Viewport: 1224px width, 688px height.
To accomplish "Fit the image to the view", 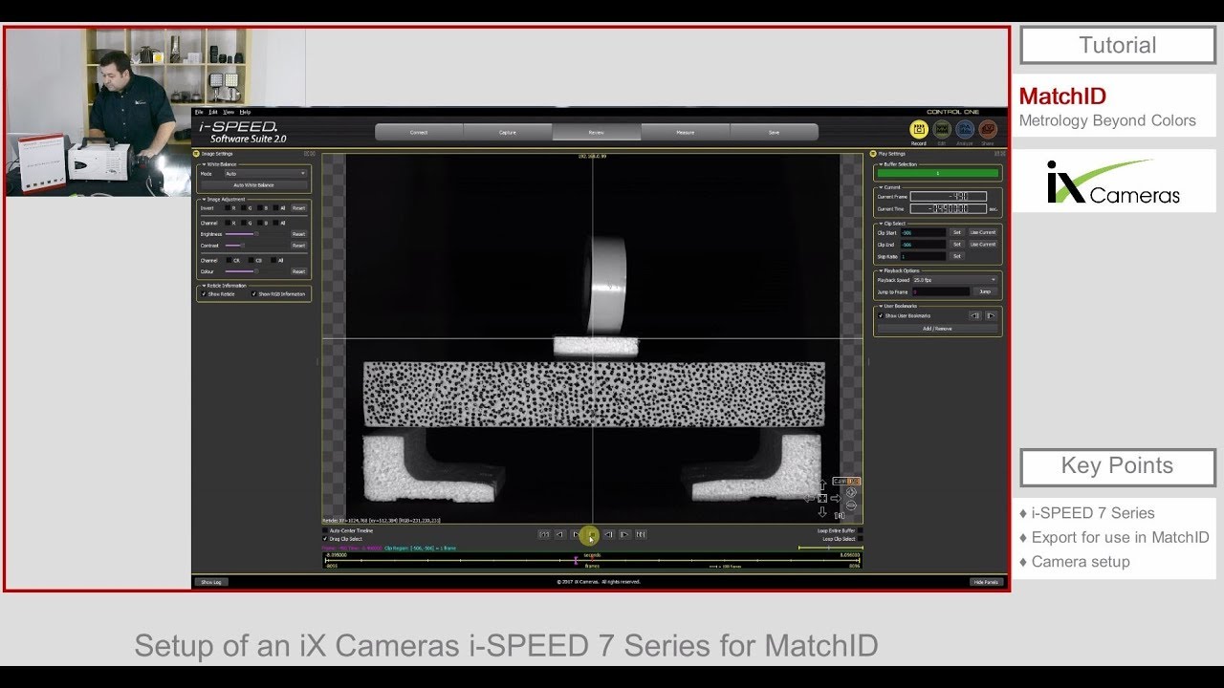I will [822, 498].
